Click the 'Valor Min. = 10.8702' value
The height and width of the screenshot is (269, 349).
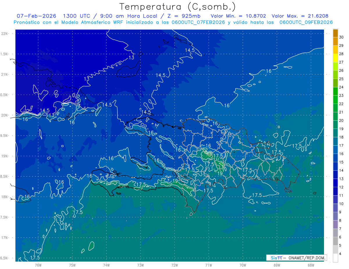point(238,16)
